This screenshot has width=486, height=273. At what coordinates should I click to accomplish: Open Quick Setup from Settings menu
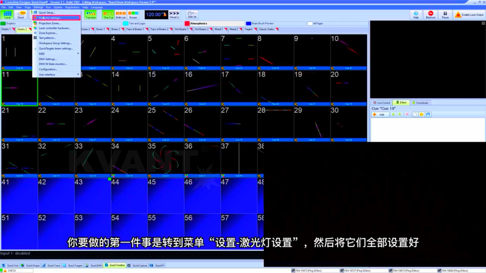coord(56,12)
